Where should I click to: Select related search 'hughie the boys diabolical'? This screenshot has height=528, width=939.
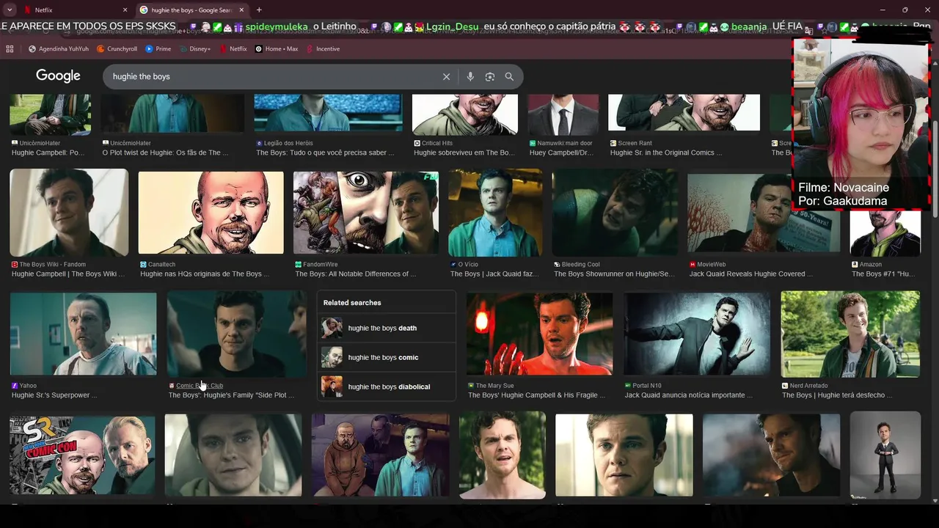click(x=387, y=386)
